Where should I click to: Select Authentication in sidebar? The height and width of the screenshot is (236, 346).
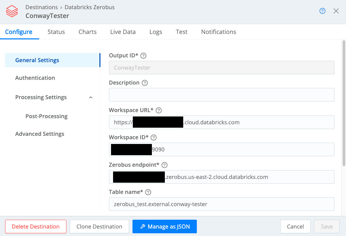tap(35, 78)
